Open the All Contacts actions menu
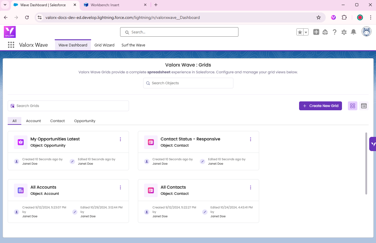The height and width of the screenshot is (243, 376). click(251, 187)
